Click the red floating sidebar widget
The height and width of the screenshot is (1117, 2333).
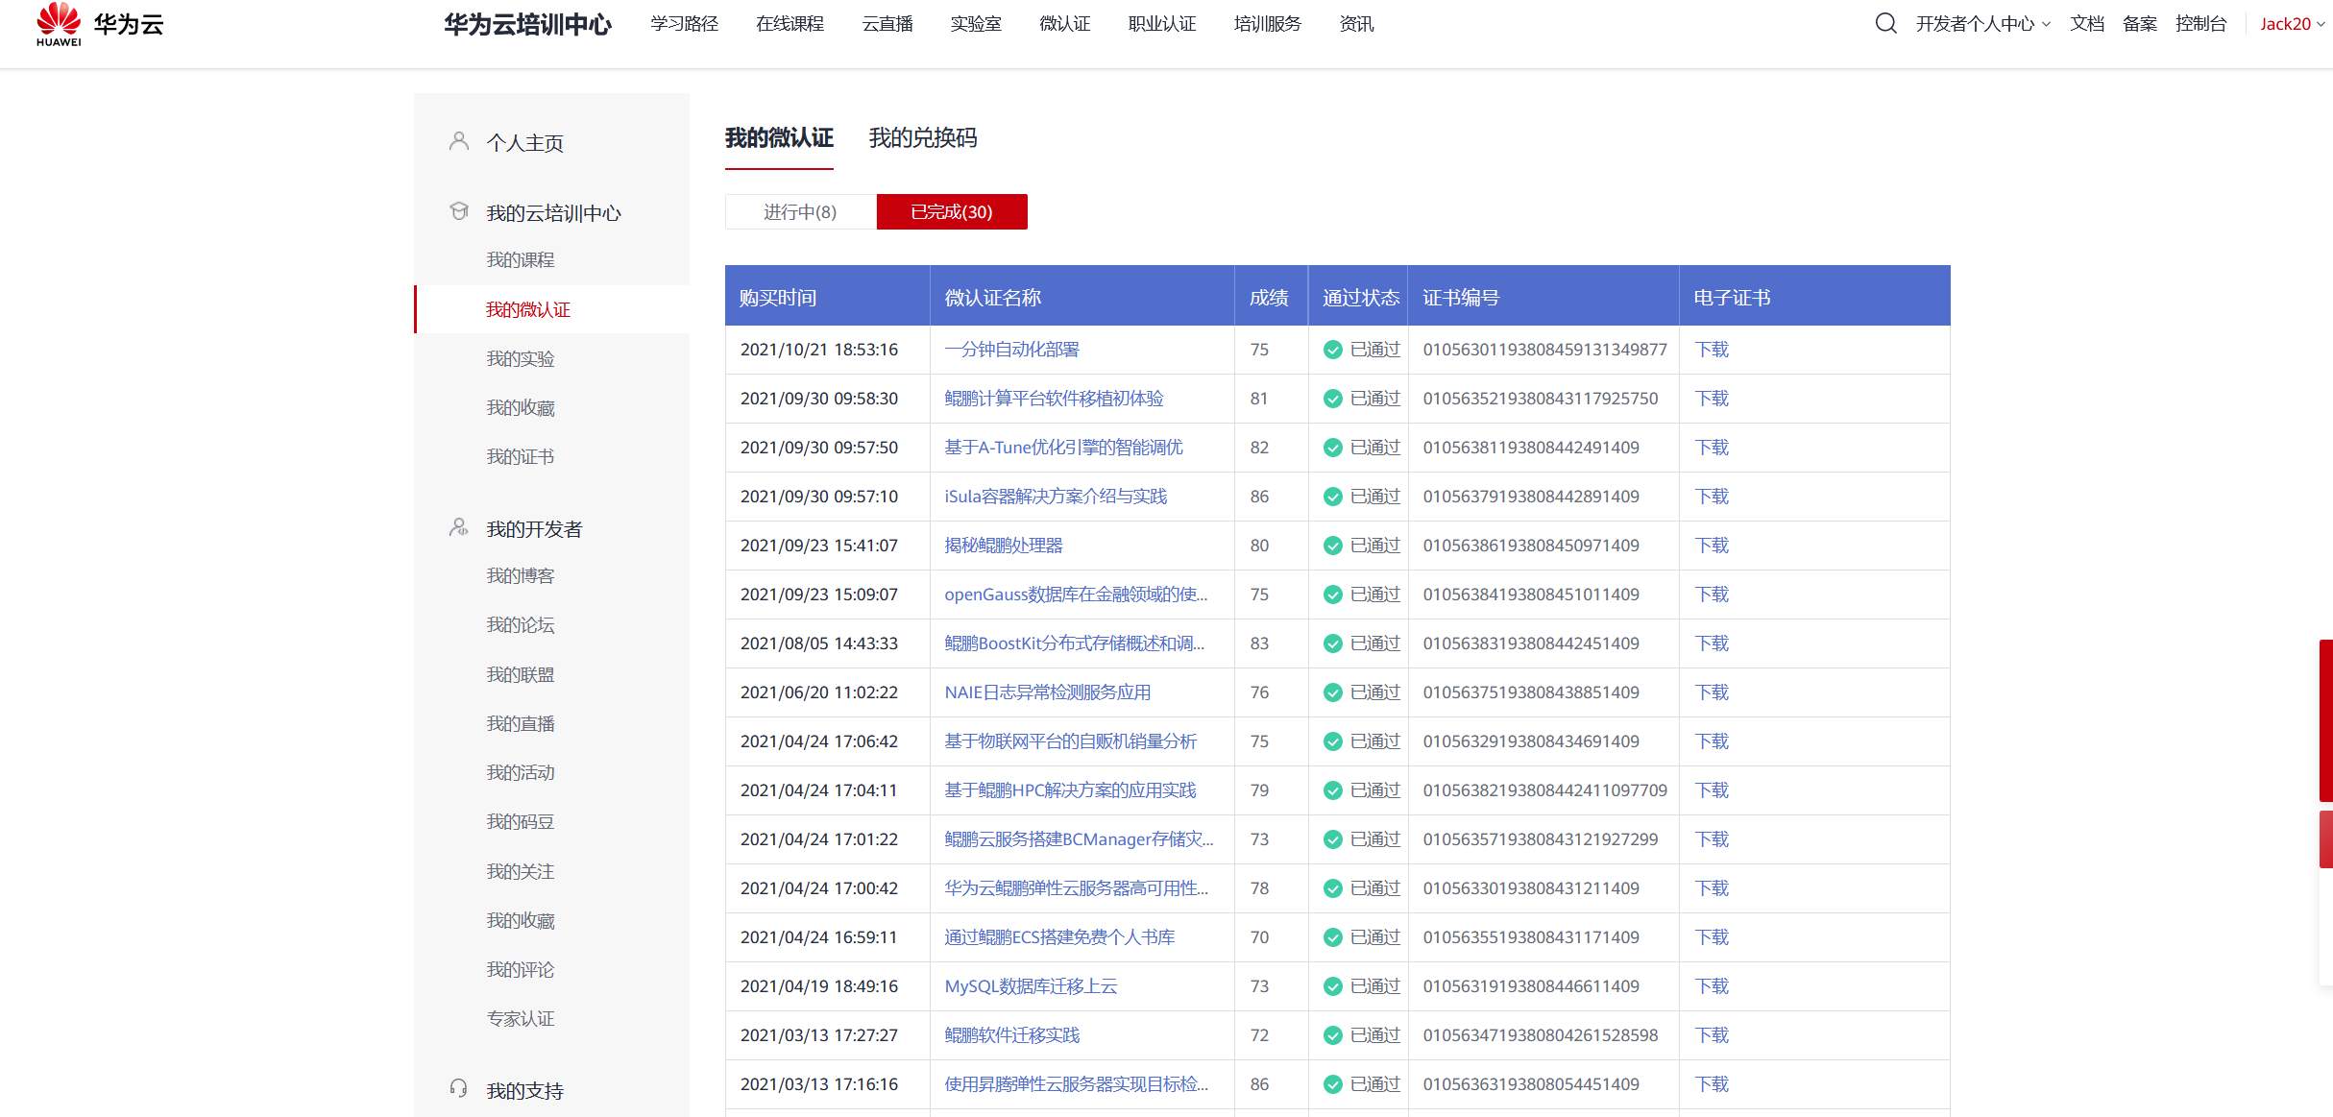pyautogui.click(x=2325, y=720)
